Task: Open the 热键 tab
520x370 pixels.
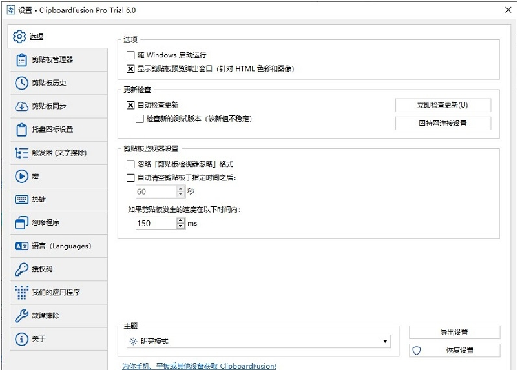Action: pyautogui.click(x=59, y=199)
